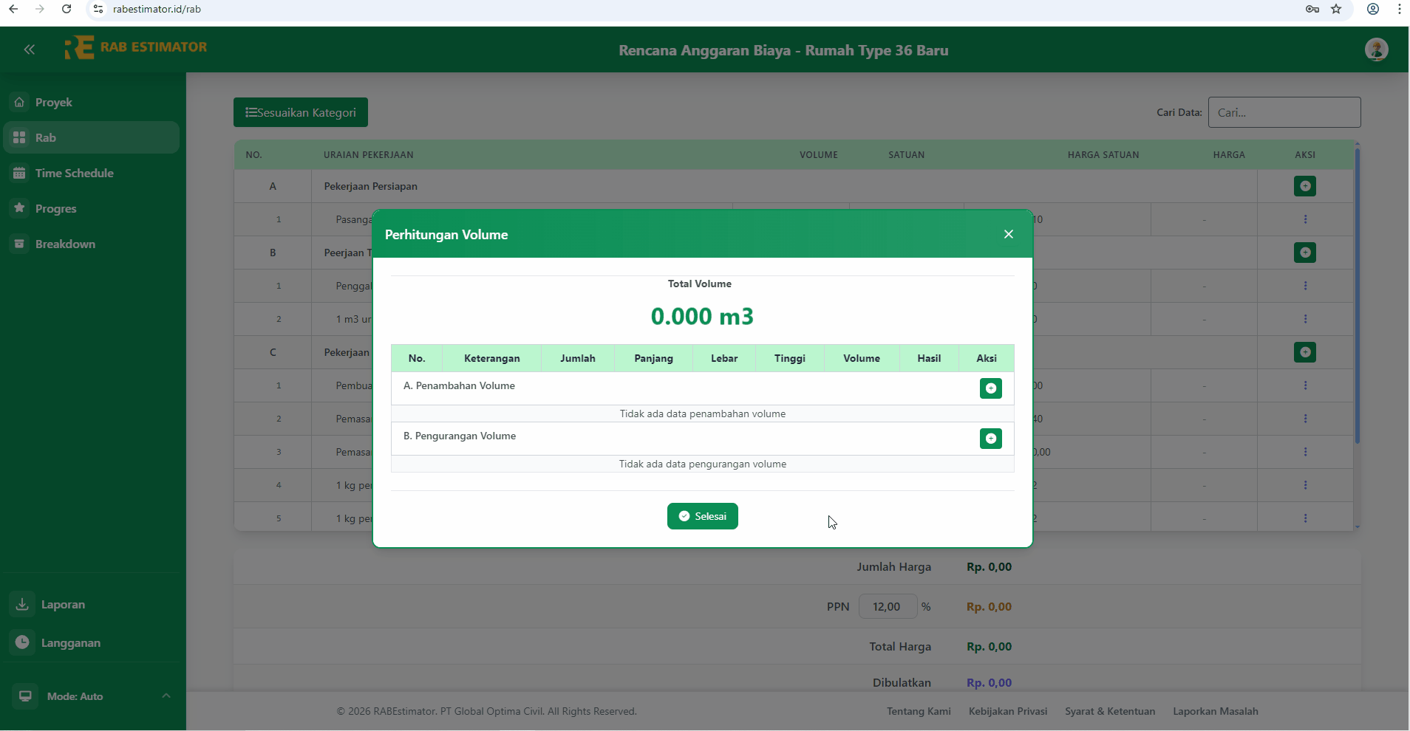Image resolution: width=1410 pixels, height=731 pixels.
Task: Collapse Mode: Auto panel with chevron
Action: point(166,696)
